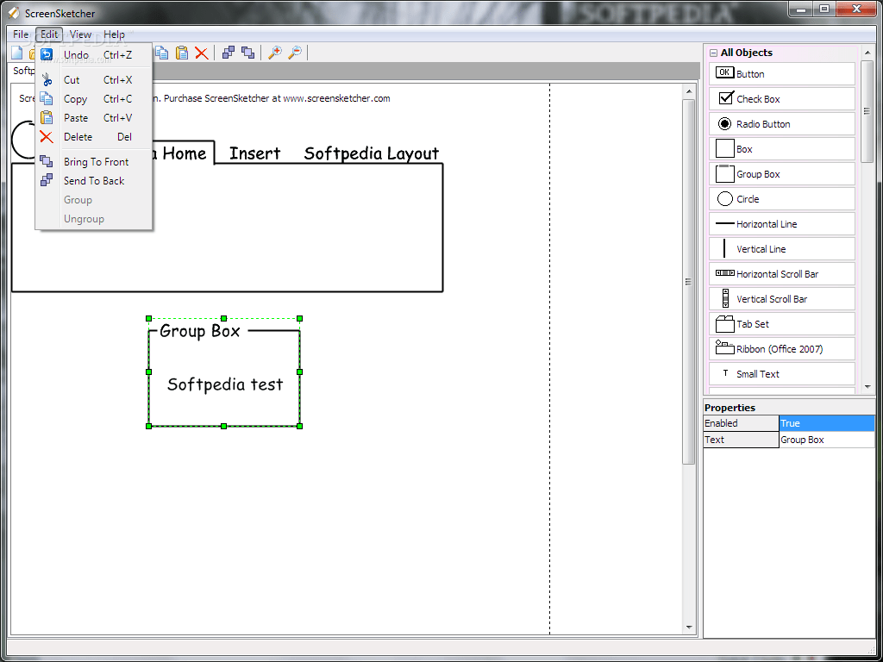Select the Vertical Scroll Bar object tool
This screenshot has height=662, width=883.
pos(781,299)
